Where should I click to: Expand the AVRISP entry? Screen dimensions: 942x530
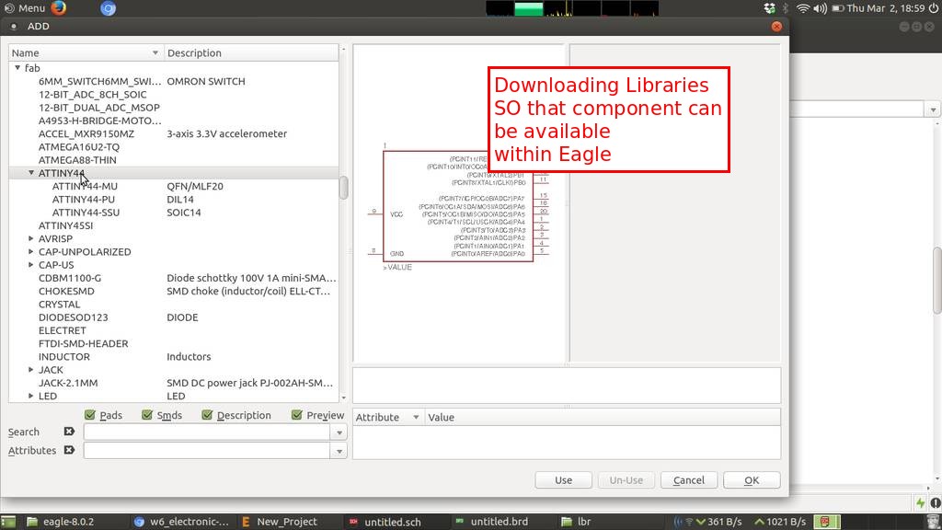(x=31, y=238)
